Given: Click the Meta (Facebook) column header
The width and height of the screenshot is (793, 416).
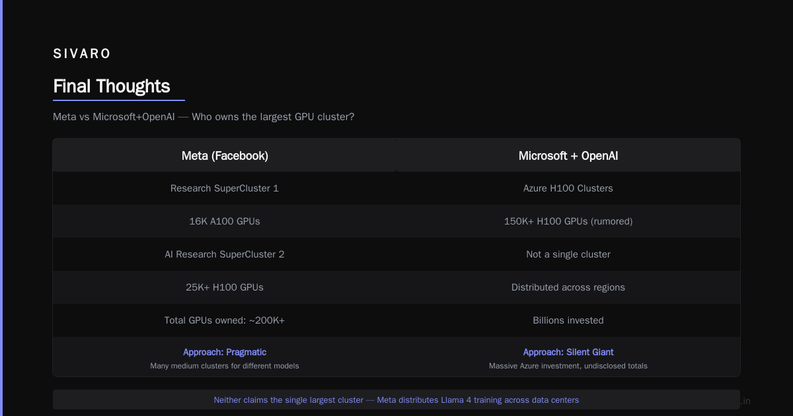Looking at the screenshot, I should [225, 156].
